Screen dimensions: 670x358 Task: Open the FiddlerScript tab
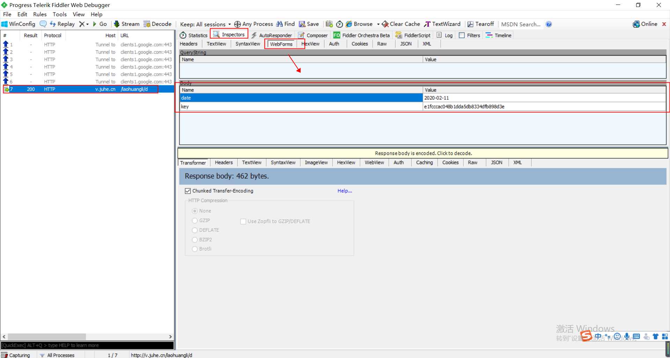pos(413,35)
